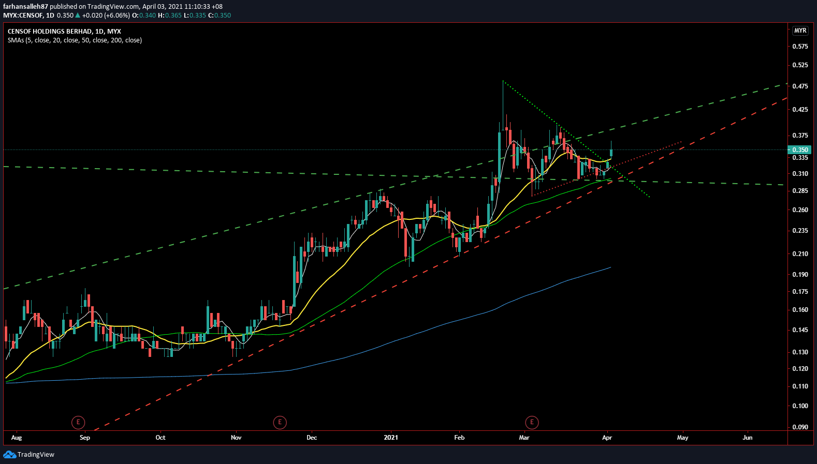Click the 0.110 price axis label

[800, 386]
